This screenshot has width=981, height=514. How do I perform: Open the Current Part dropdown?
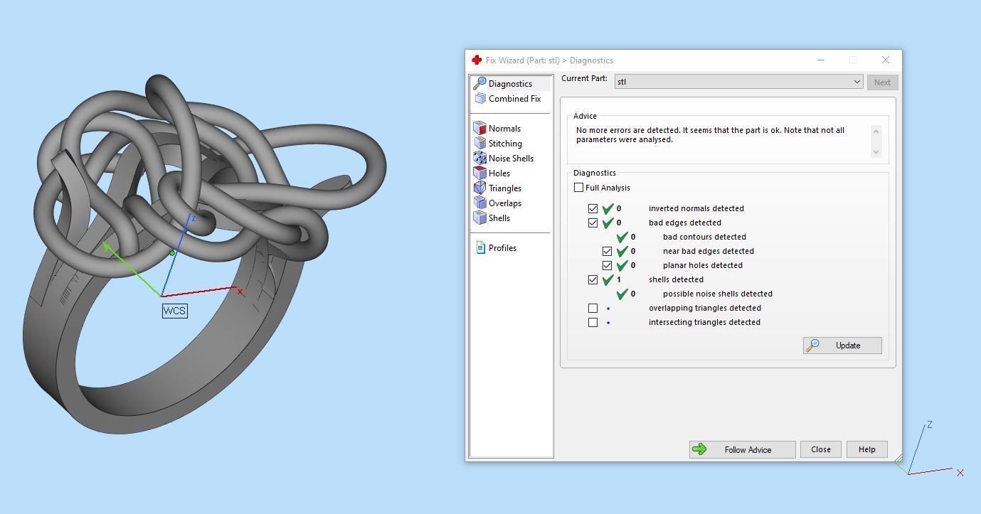(x=738, y=82)
